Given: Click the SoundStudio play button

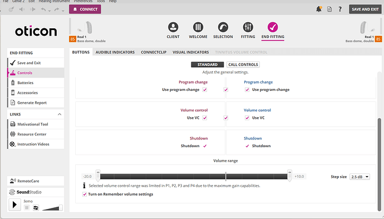Looking at the screenshot, I should pos(14,205).
